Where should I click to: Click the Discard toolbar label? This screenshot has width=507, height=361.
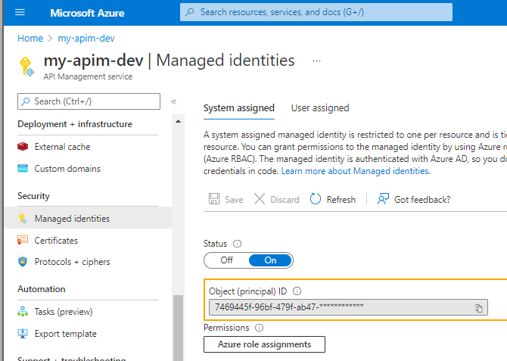pyautogui.click(x=285, y=200)
